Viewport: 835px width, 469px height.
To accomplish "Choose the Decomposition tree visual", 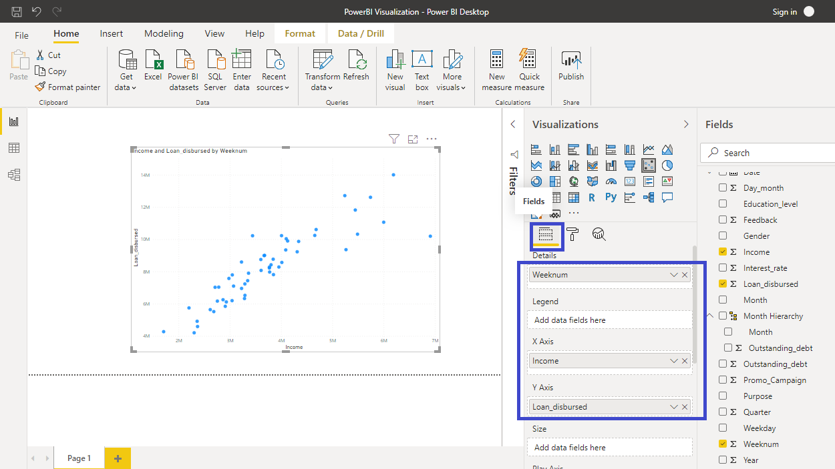I will (649, 197).
